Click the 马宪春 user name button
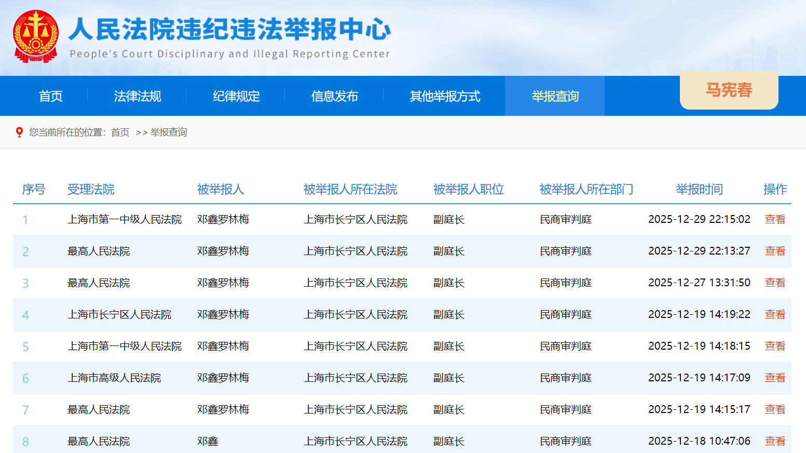806x453 pixels. pyautogui.click(x=729, y=90)
